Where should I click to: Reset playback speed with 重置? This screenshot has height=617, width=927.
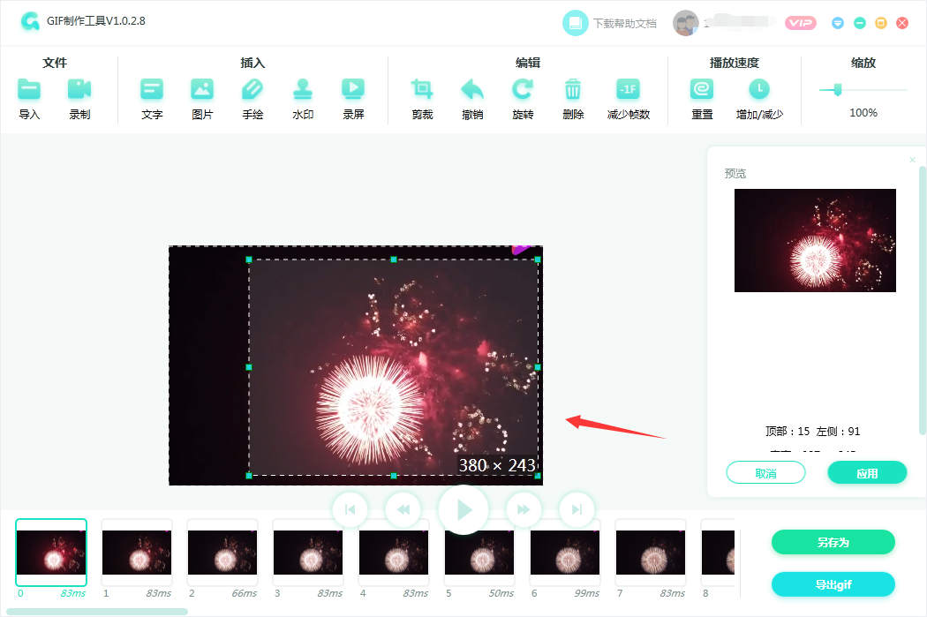702,89
